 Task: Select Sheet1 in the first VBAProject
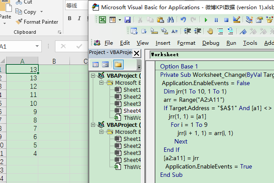[x=132, y=90]
